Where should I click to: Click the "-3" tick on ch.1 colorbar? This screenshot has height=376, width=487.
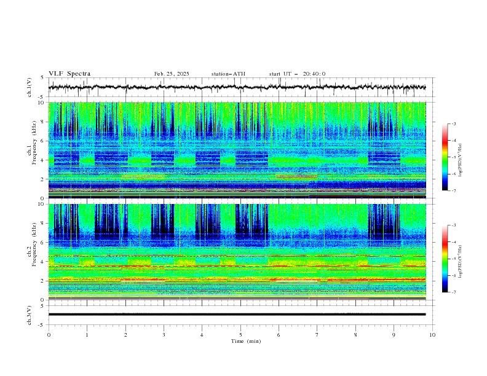(454, 123)
